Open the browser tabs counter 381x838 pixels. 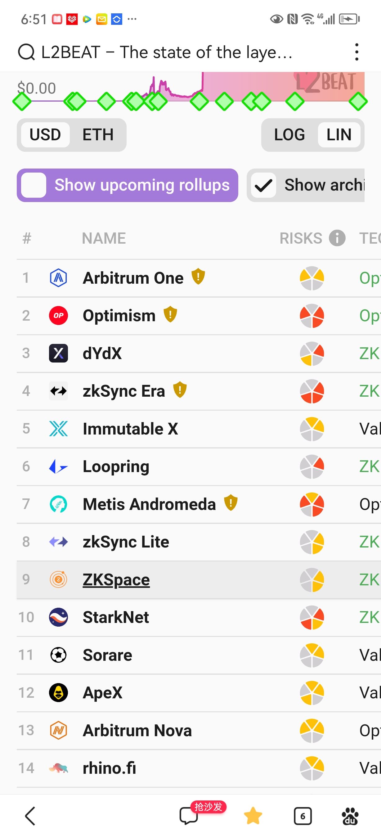[x=303, y=816]
